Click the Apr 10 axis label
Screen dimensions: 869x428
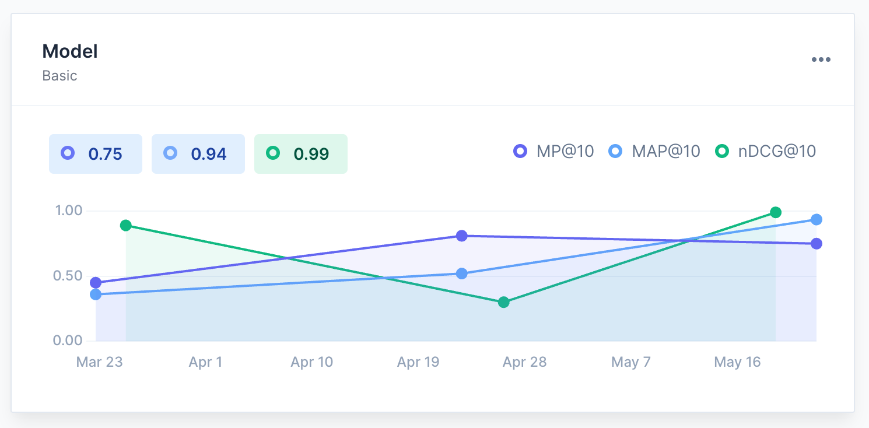coord(312,362)
